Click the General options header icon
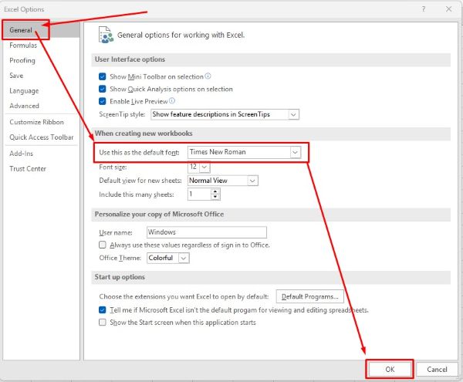The image size is (463, 382). [104, 34]
